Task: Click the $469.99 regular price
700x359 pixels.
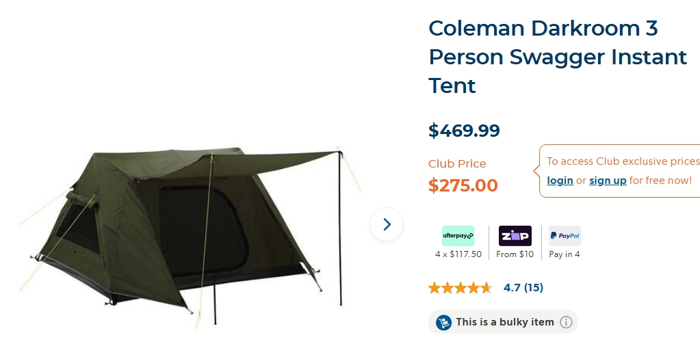Action: 464,130
